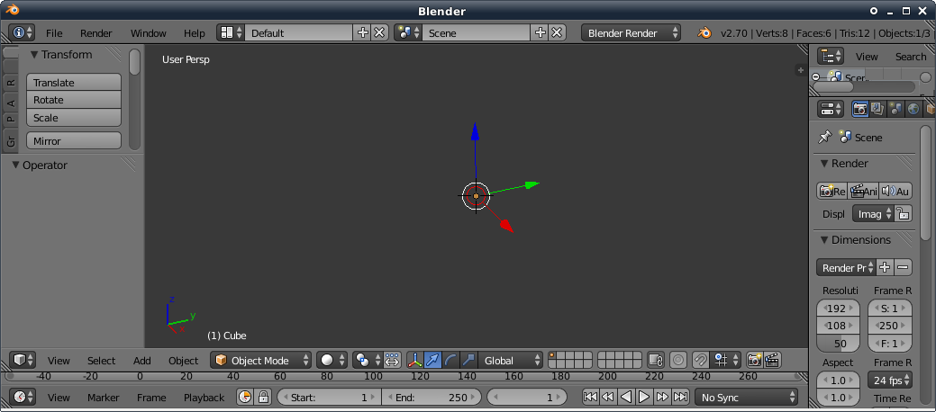Click the Rotate button

[x=74, y=100]
